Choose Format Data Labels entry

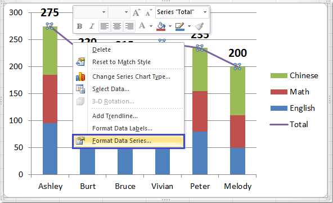click(x=128, y=128)
